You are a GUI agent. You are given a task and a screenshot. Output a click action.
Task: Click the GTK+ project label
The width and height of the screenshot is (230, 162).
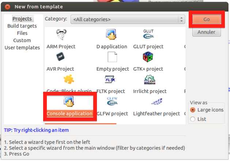148,69
